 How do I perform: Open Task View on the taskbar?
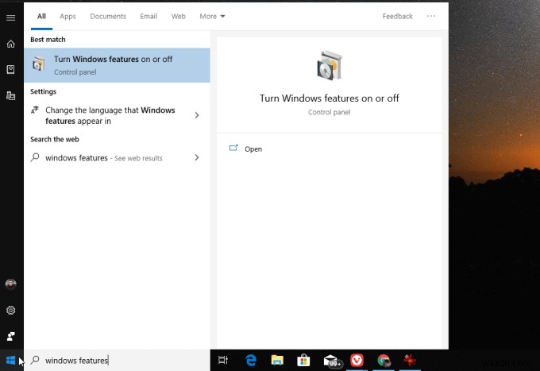pyautogui.click(x=223, y=361)
